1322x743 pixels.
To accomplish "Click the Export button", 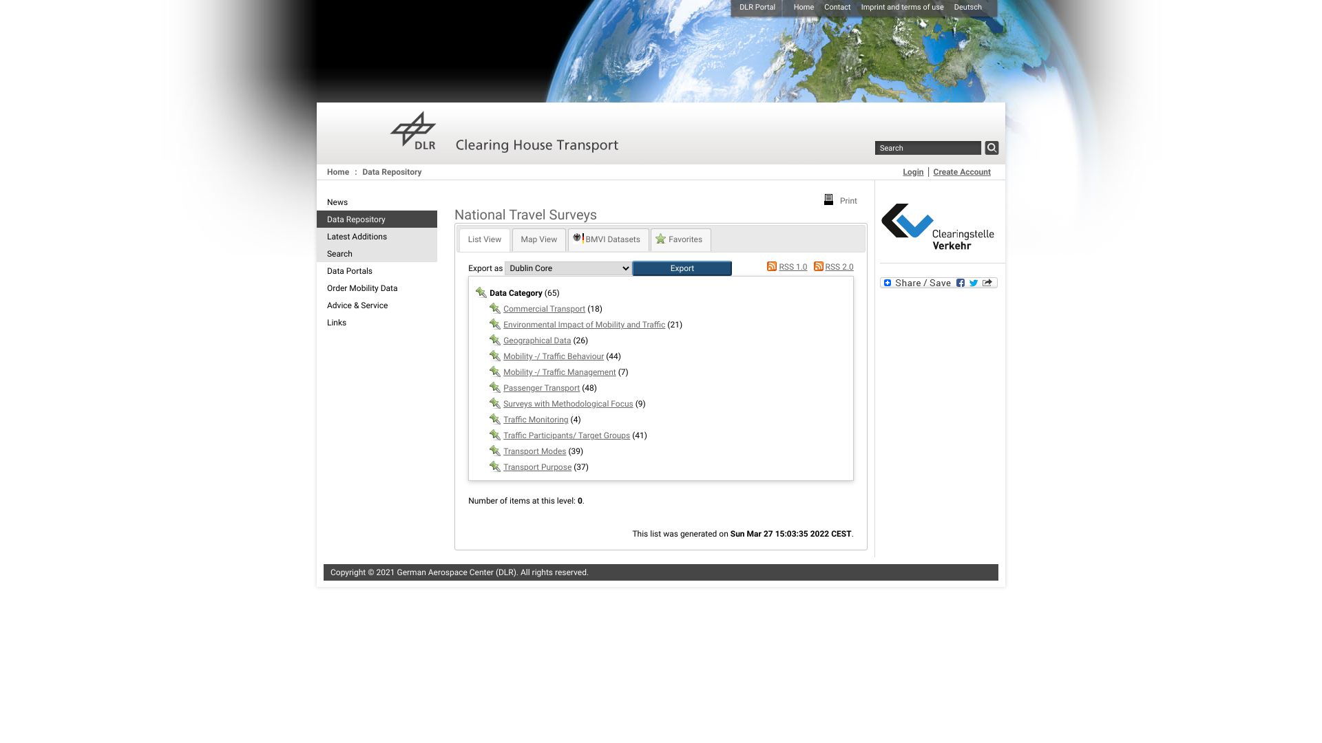I will tap(682, 268).
